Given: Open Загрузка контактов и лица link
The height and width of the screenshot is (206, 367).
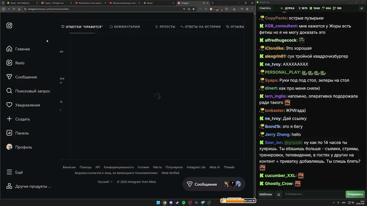Looking at the screenshot, I should (x=116, y=173).
